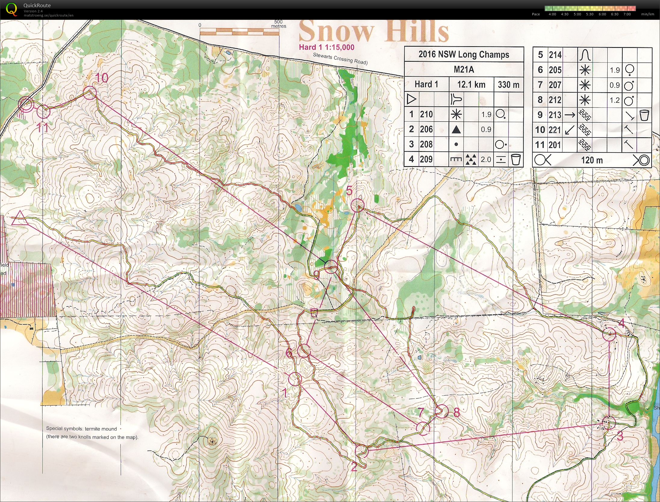Click the black triangle symbol for control 2
The width and height of the screenshot is (660, 502).
point(456,130)
